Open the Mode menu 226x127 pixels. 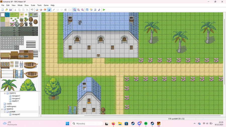pos(20,5)
